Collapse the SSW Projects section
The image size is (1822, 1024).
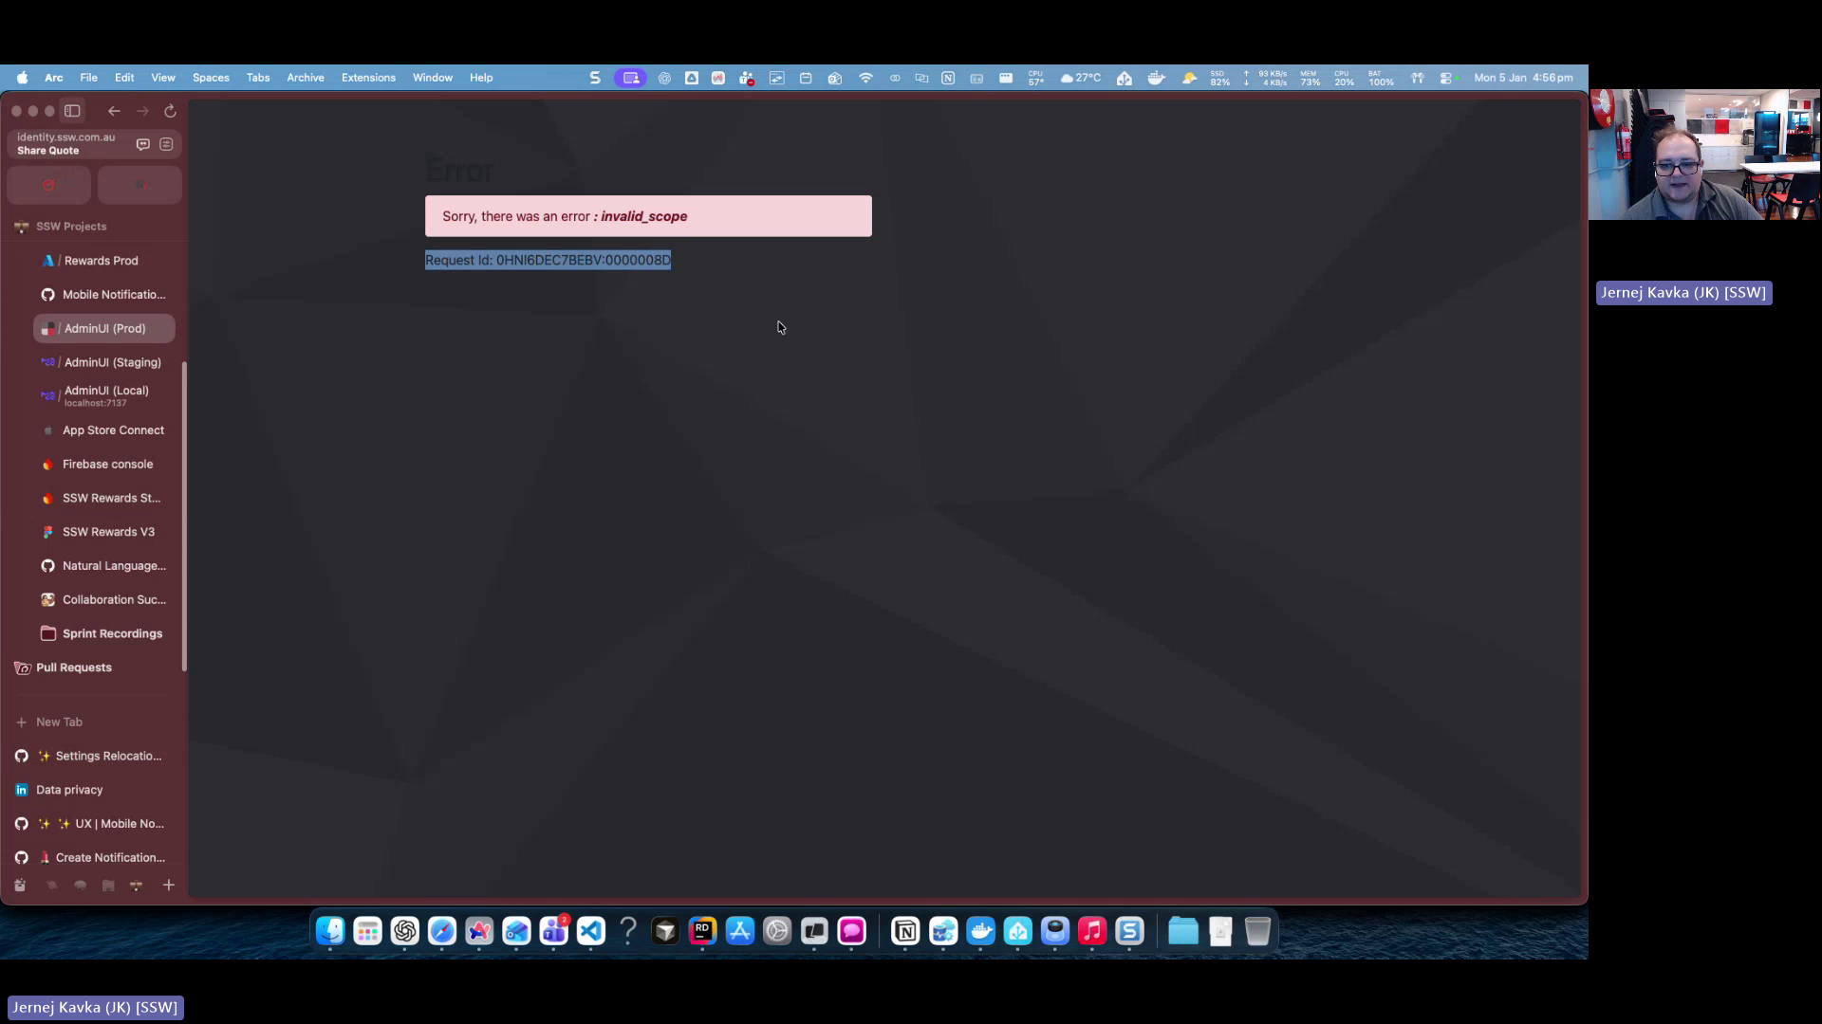coord(69,227)
